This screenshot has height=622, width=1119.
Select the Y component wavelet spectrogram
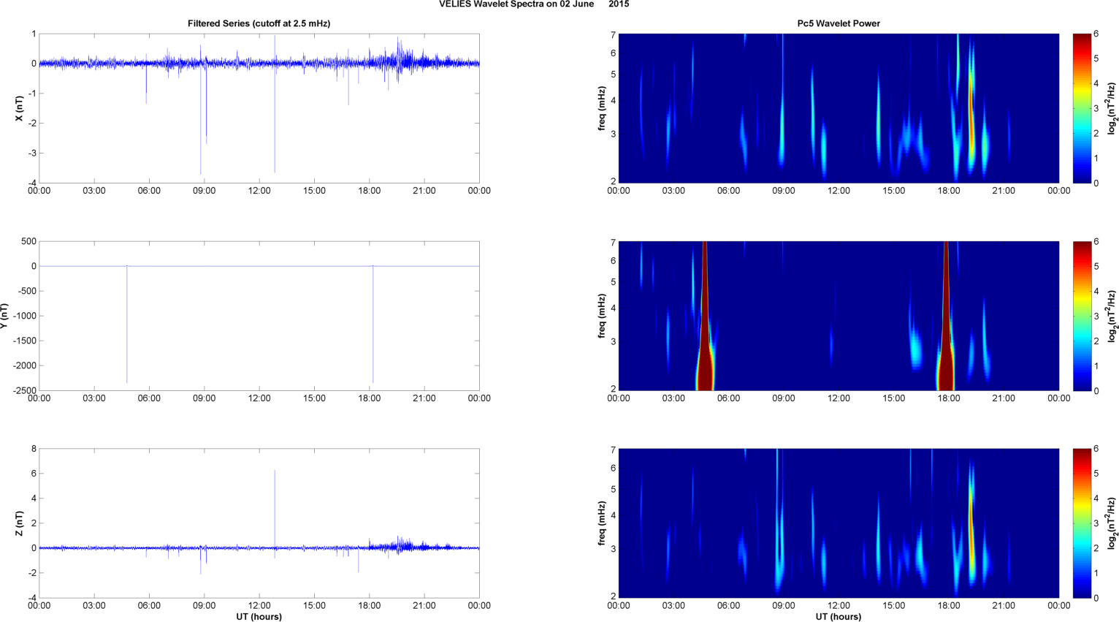click(839, 316)
